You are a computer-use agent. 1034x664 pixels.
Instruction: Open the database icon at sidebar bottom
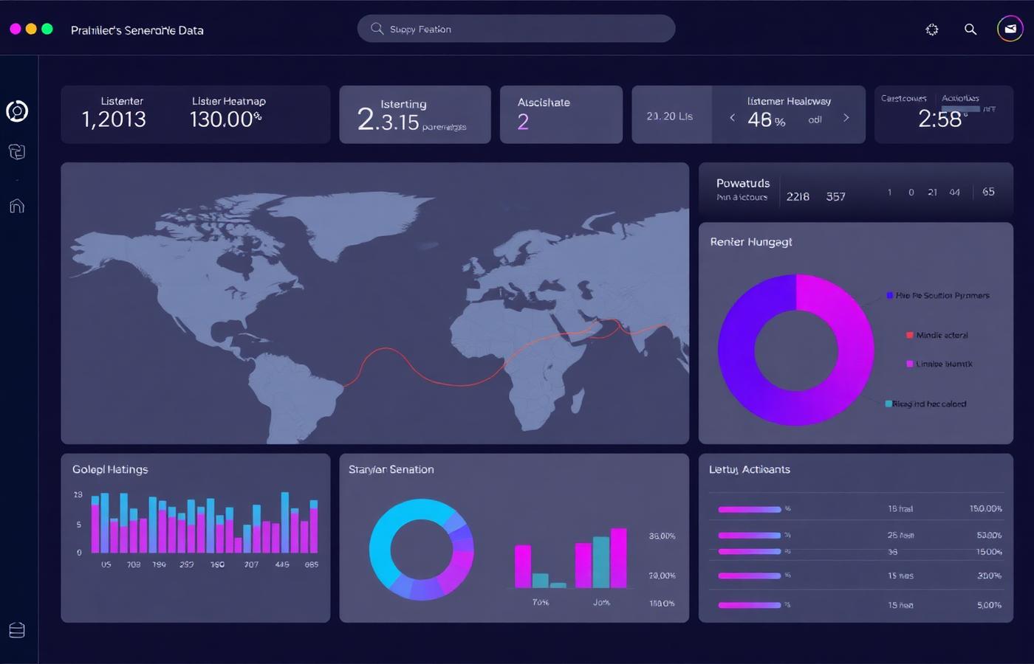(17, 630)
